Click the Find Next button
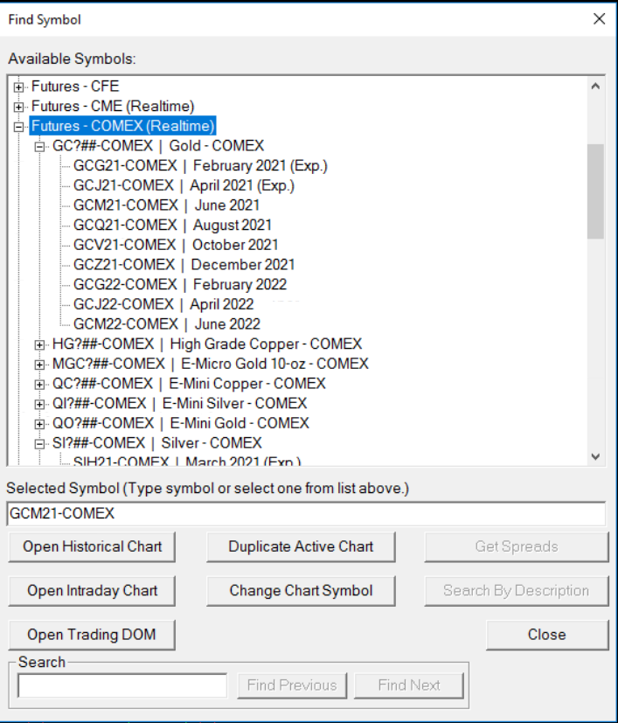618x723 pixels. click(x=408, y=685)
